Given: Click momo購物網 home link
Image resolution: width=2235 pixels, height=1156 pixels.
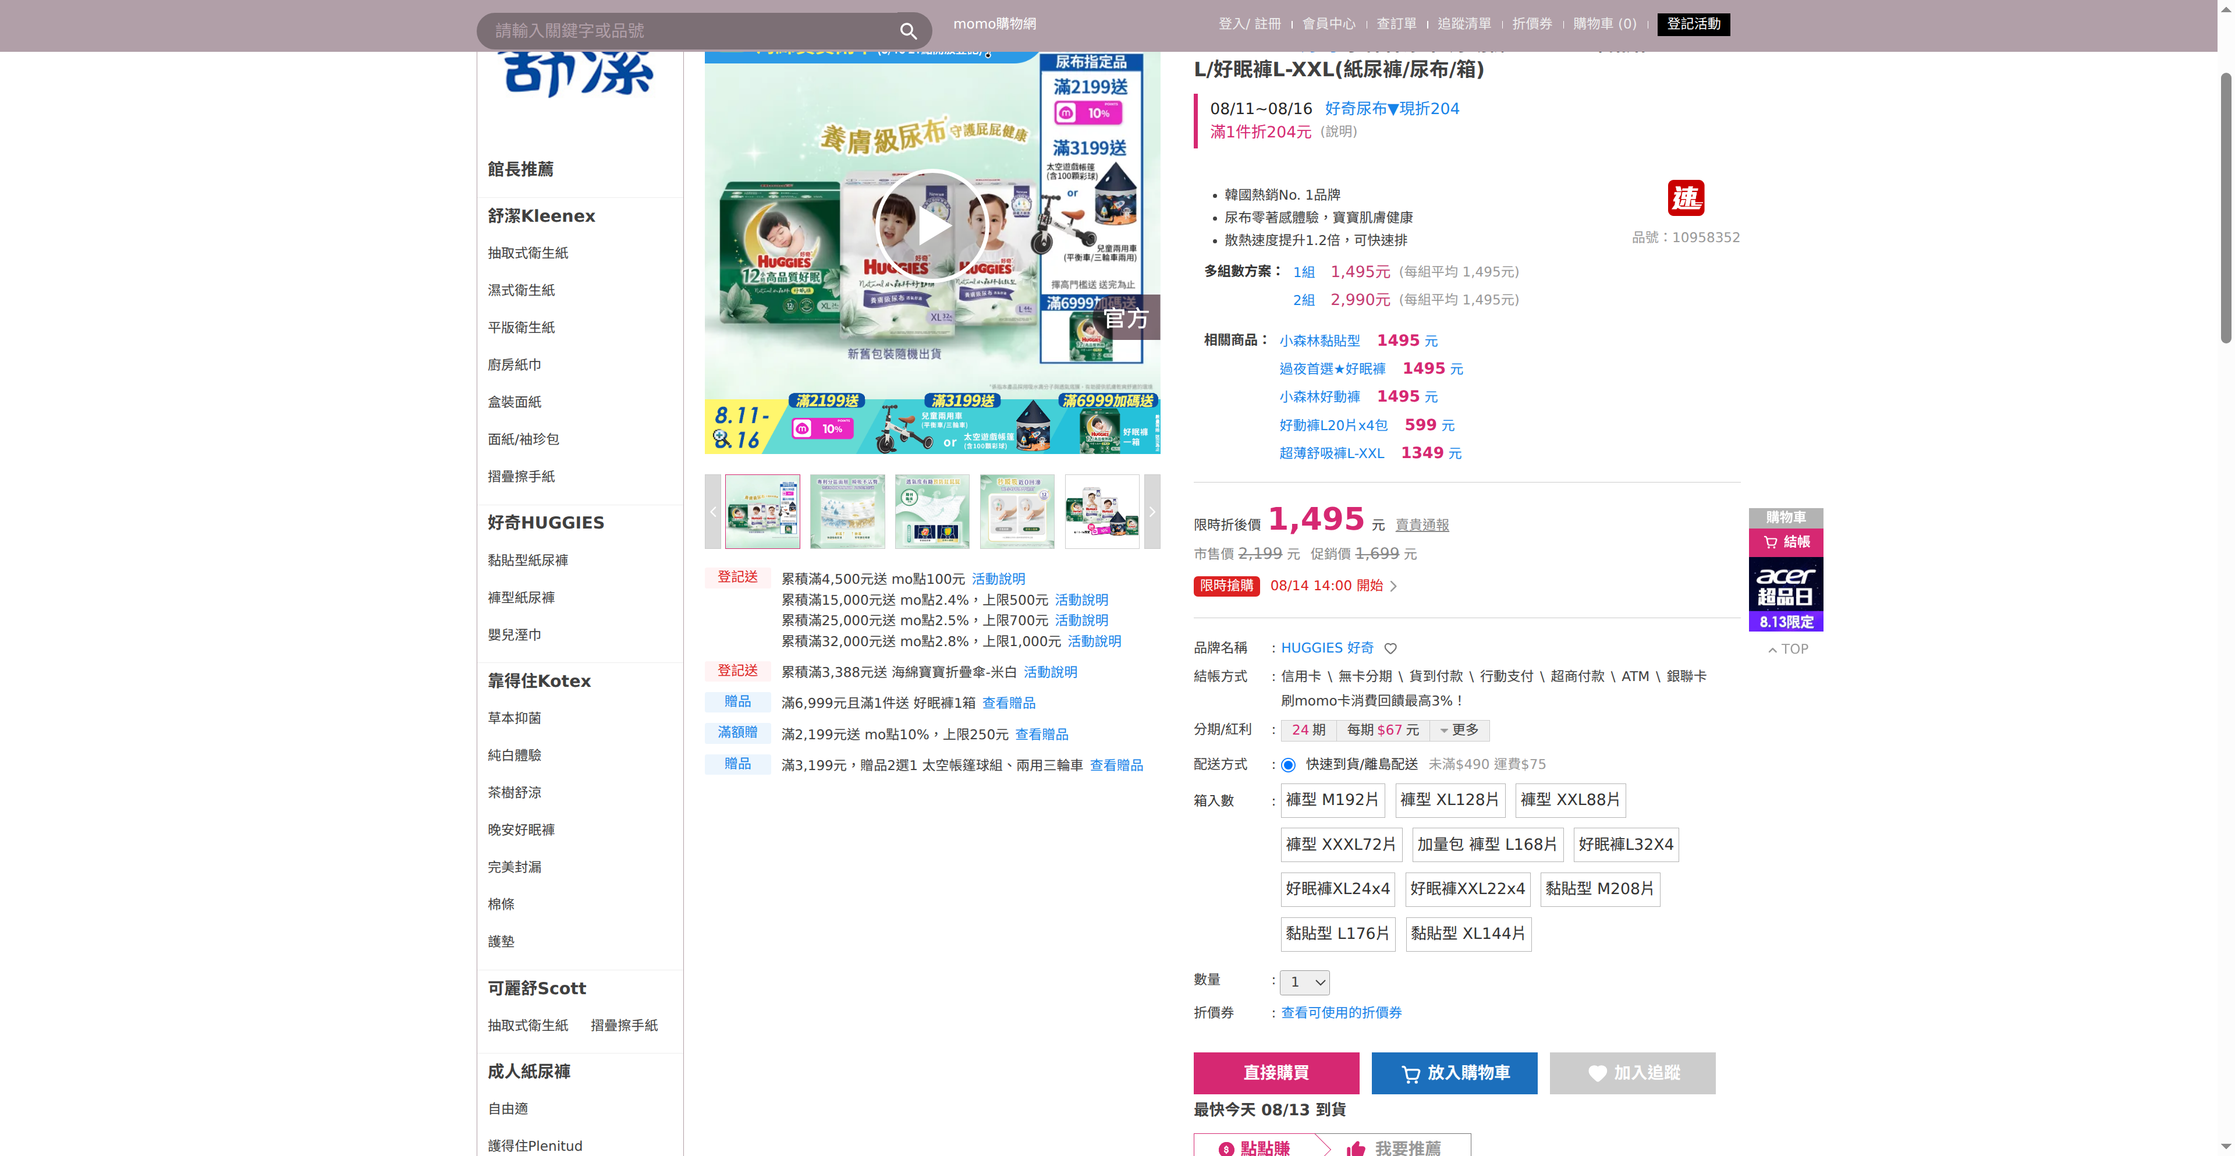Looking at the screenshot, I should [x=994, y=24].
